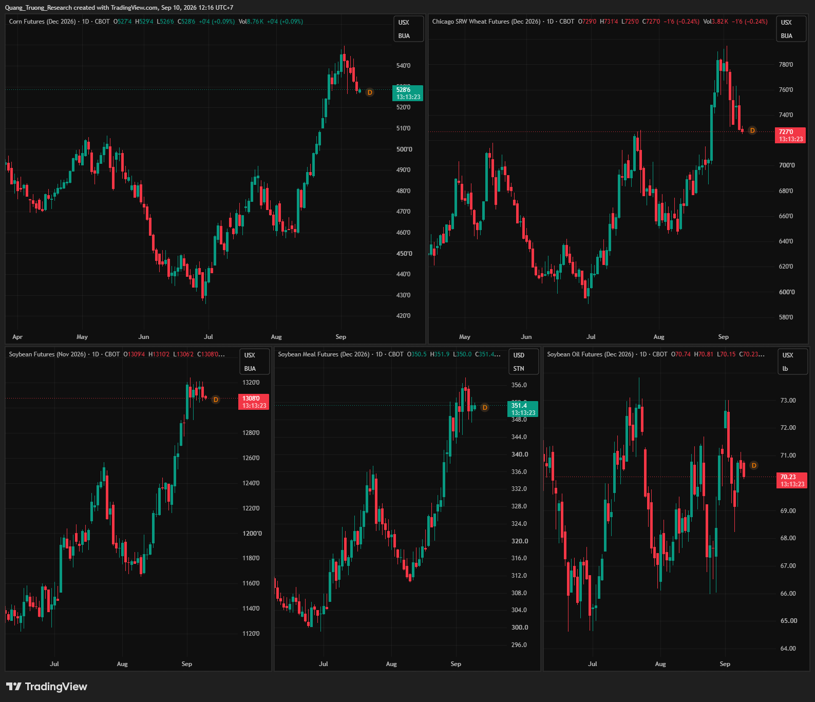Image resolution: width=815 pixels, height=702 pixels.
Task: Click the D marker on Soybean Meal chart
Action: [485, 408]
